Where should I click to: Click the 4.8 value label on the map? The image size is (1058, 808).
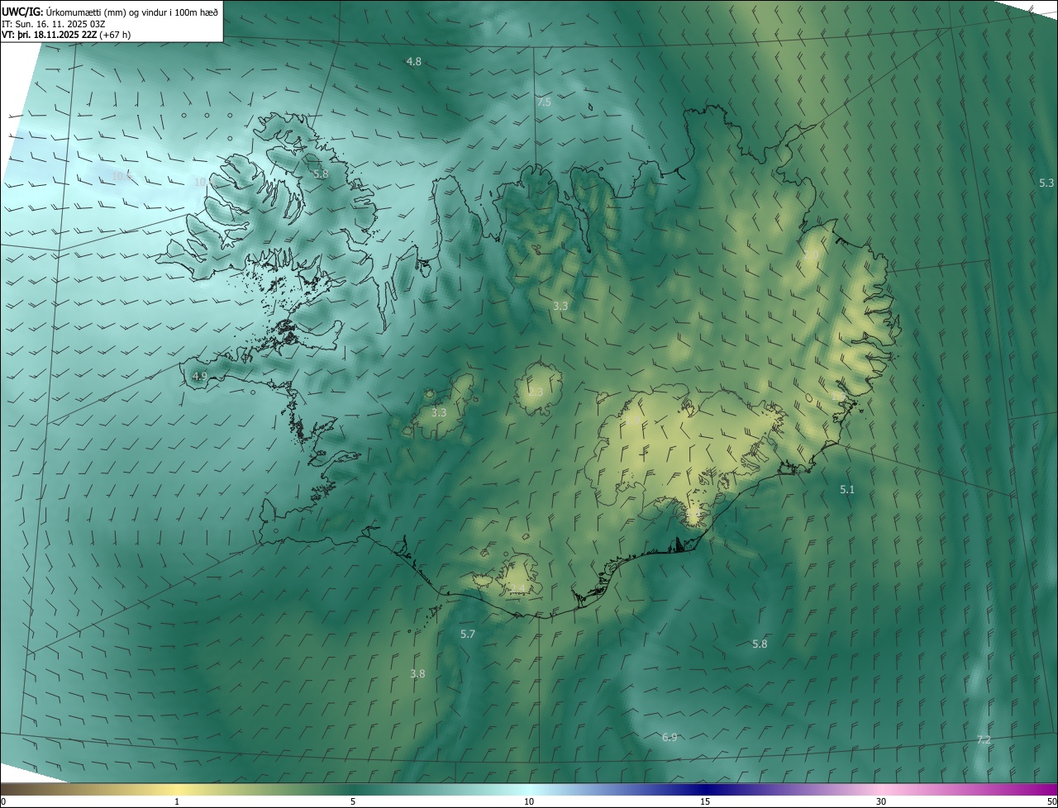click(x=414, y=62)
